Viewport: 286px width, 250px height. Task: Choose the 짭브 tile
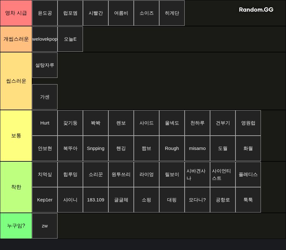pyautogui.click(x=146, y=148)
